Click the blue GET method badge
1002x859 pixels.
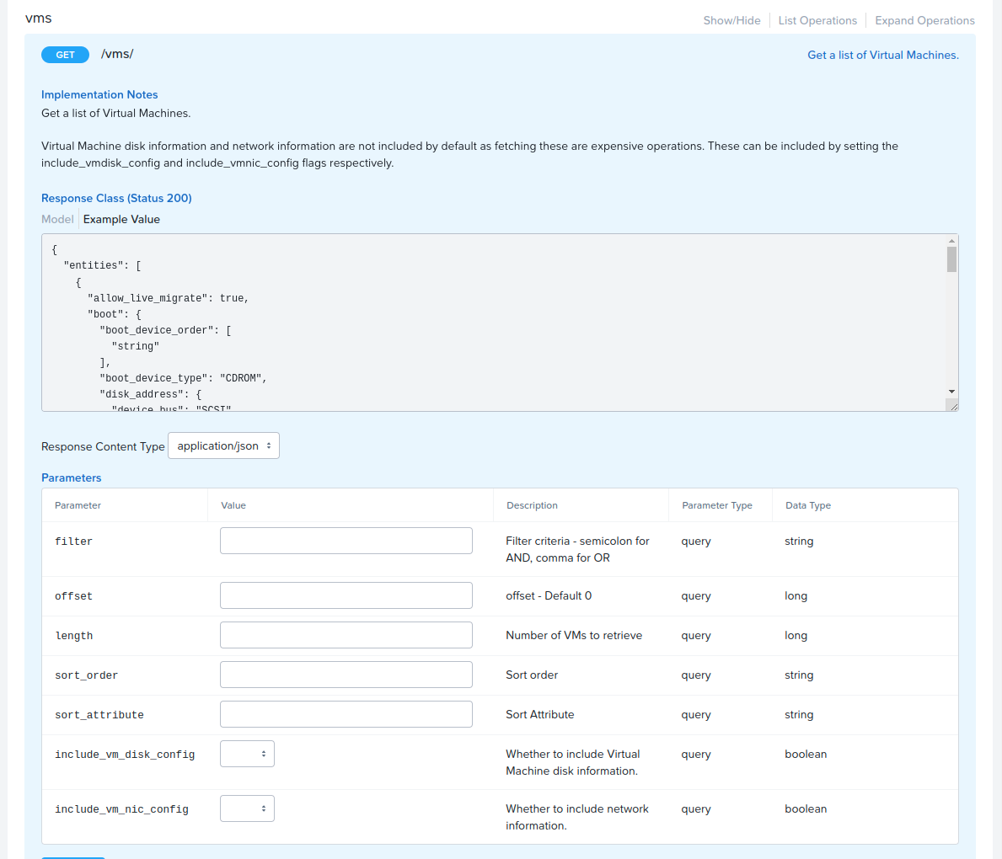click(x=65, y=54)
